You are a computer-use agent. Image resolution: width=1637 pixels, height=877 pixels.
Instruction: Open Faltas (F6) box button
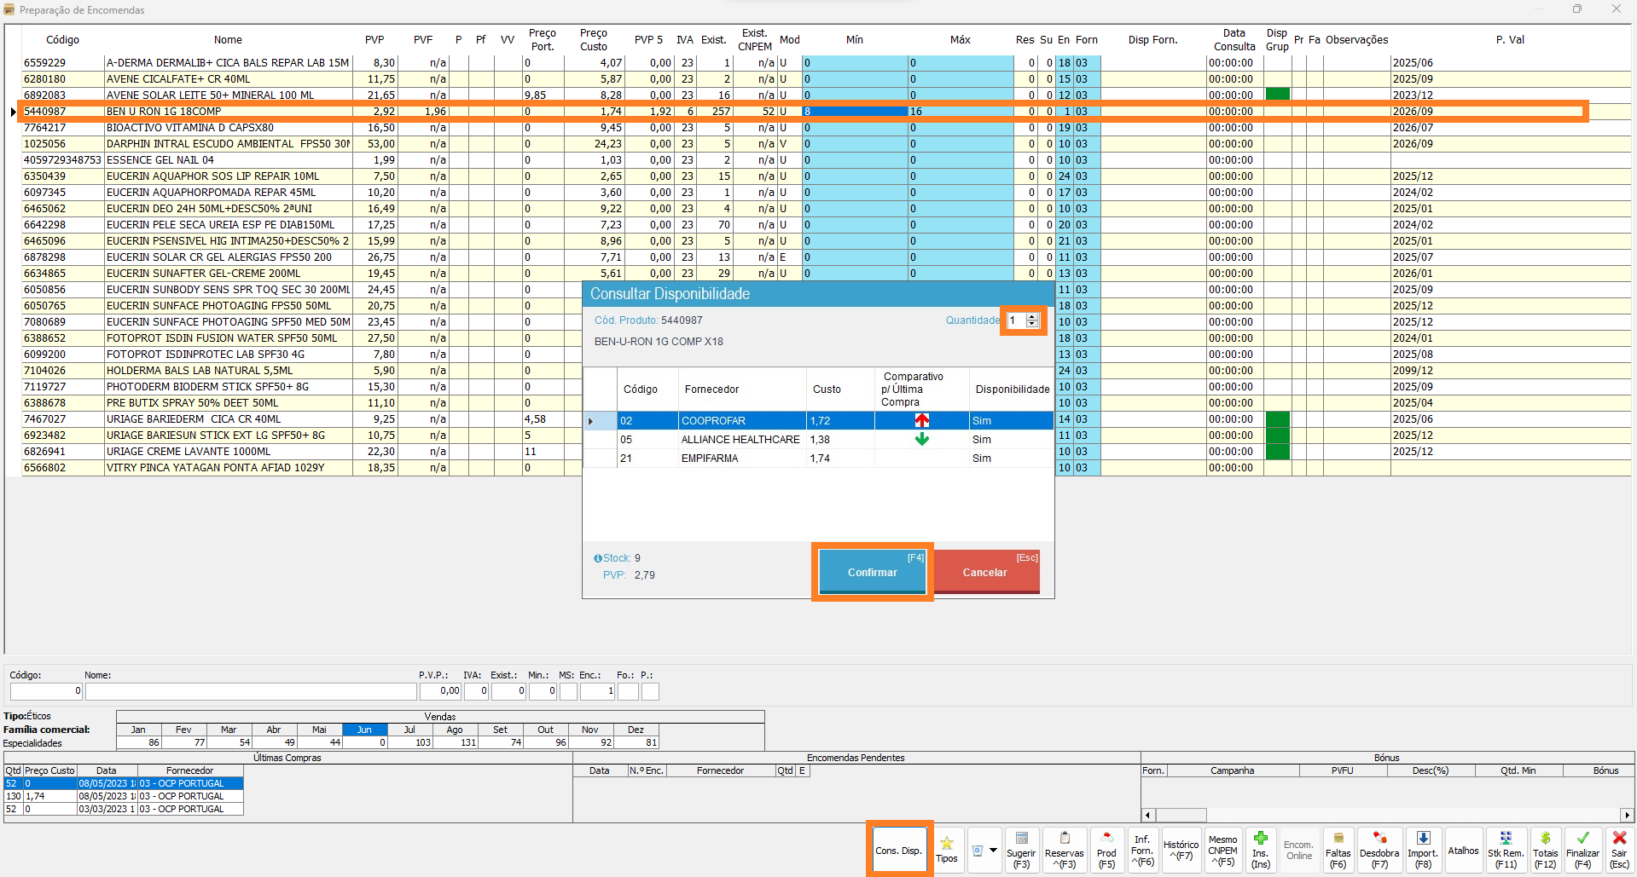[1338, 850]
